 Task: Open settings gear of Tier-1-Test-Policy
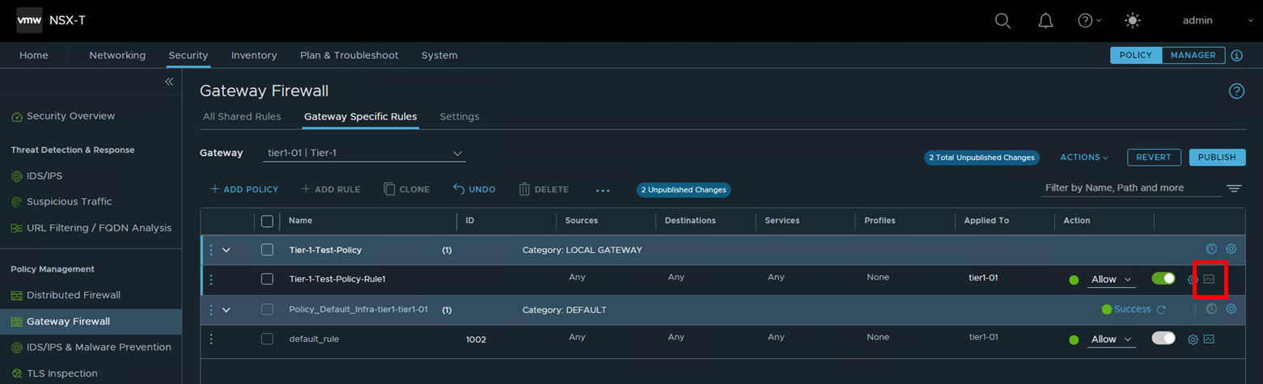pyautogui.click(x=1231, y=249)
